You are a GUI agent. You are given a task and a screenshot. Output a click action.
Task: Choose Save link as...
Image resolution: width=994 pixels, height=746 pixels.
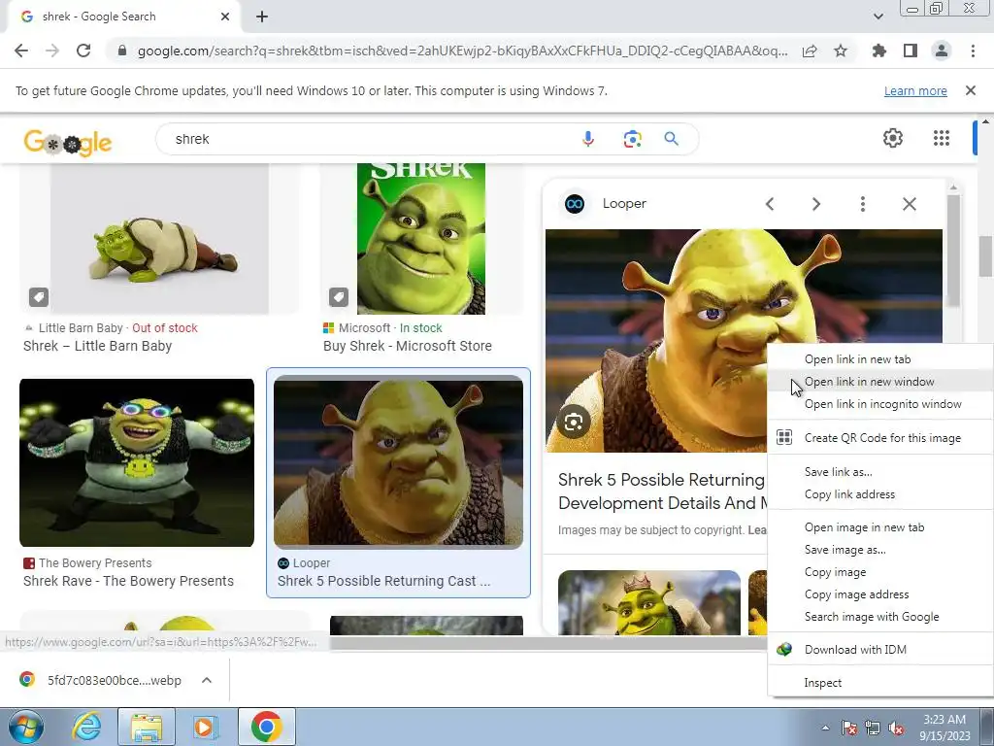[x=880, y=472]
